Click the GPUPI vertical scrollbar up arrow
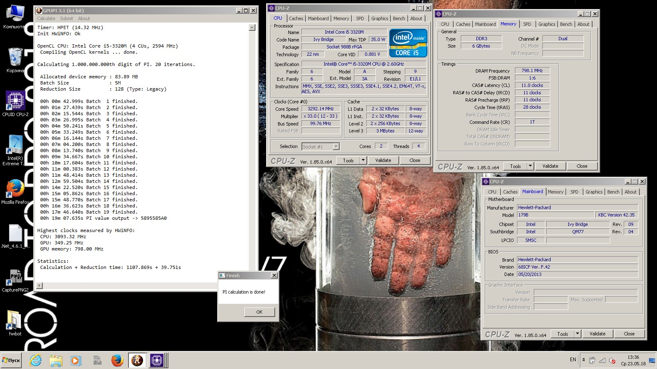This screenshot has height=369, width=657. [252, 27]
